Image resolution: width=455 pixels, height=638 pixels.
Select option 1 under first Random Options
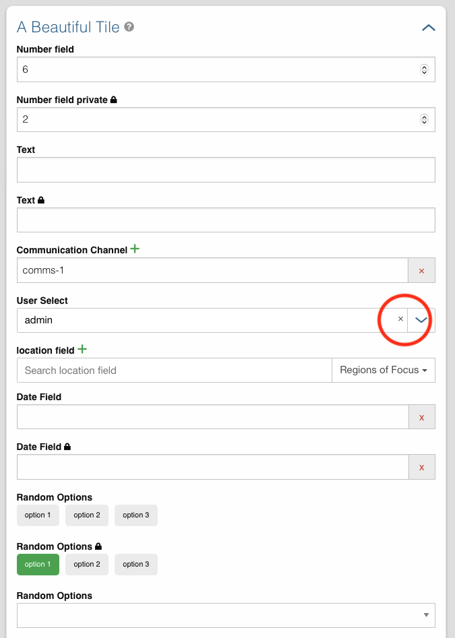click(38, 515)
